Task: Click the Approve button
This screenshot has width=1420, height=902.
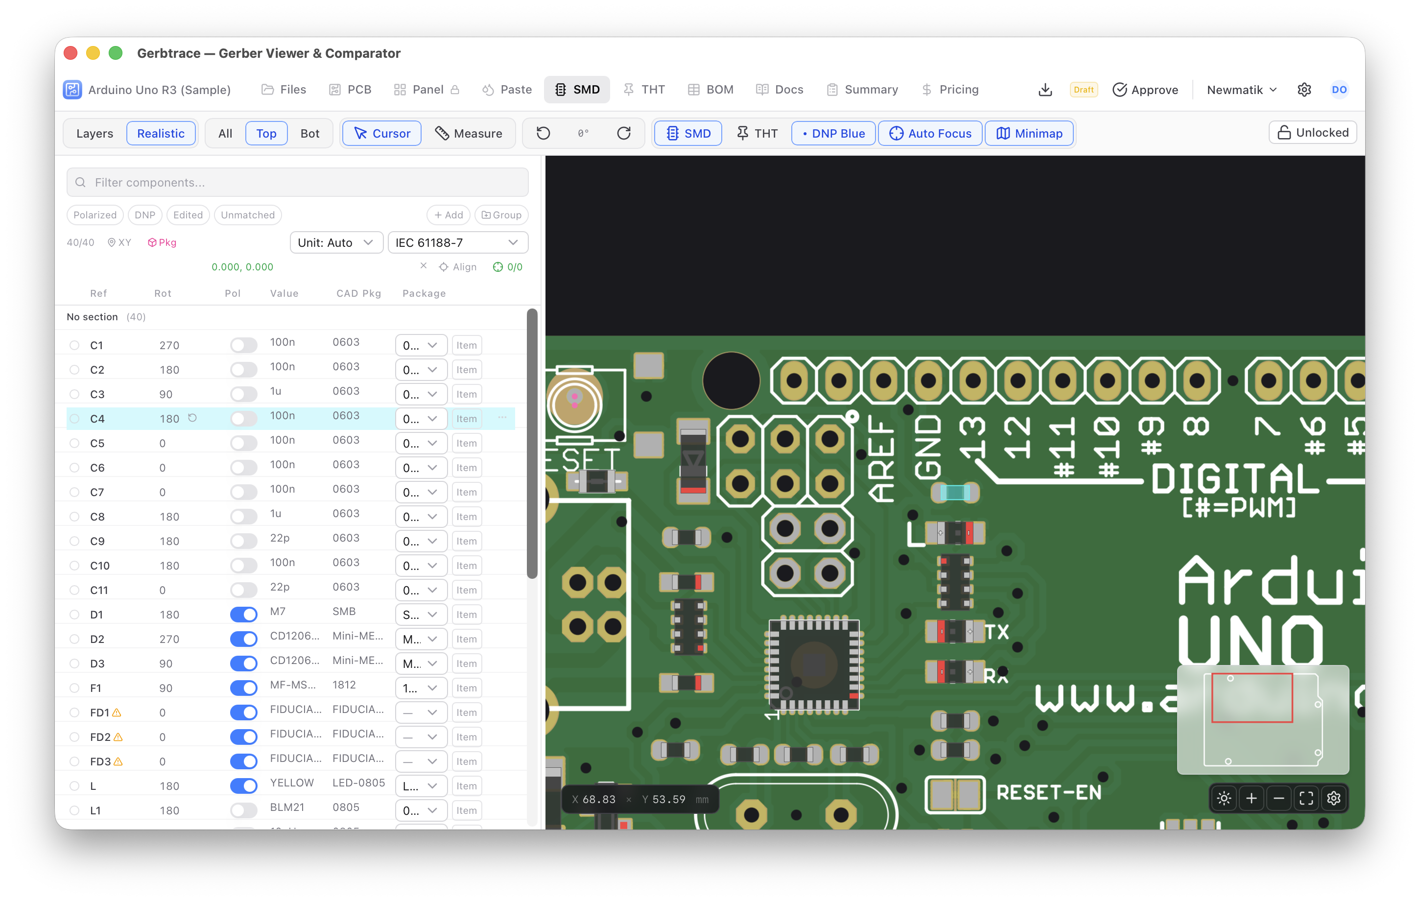Action: click(x=1145, y=90)
